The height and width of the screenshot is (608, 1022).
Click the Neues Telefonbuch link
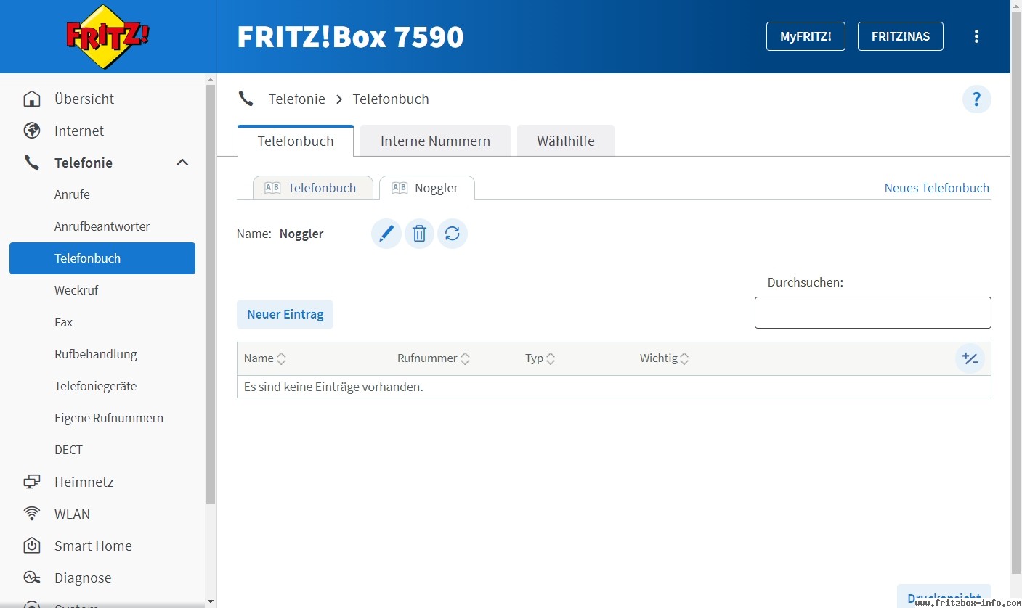tap(937, 188)
